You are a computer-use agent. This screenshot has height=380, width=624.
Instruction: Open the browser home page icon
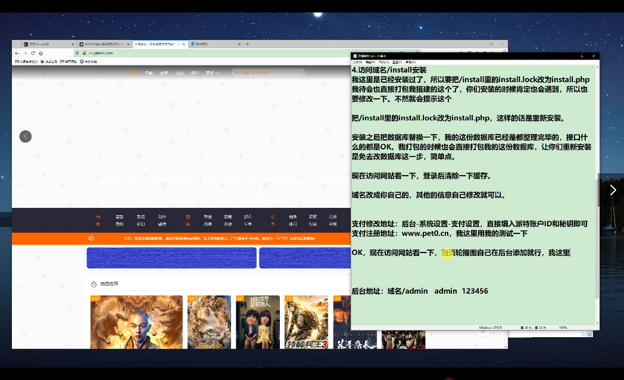point(40,53)
